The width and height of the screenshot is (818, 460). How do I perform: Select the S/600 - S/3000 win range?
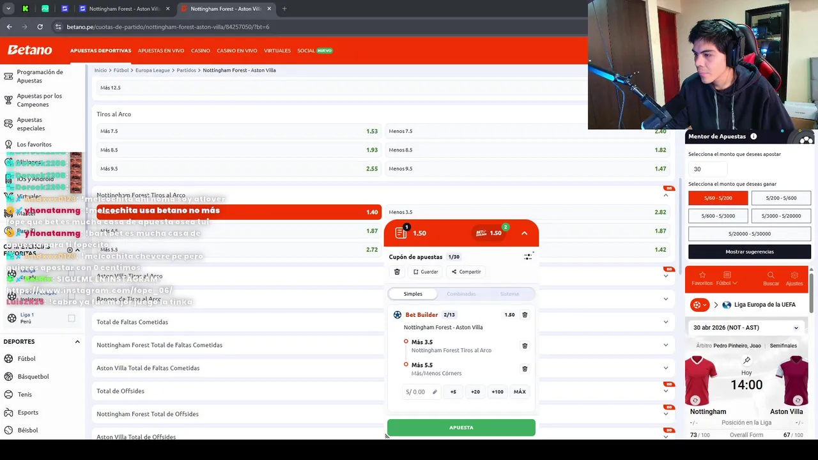click(718, 216)
